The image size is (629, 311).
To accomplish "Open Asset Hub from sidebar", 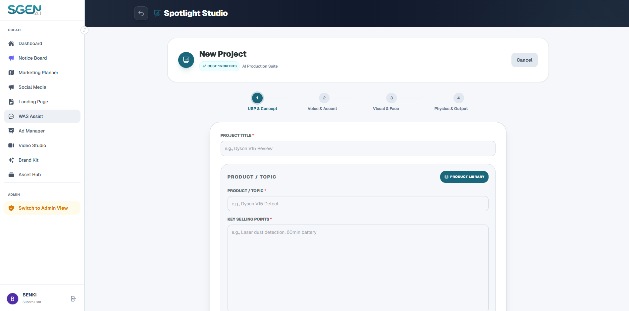I will point(42,175).
